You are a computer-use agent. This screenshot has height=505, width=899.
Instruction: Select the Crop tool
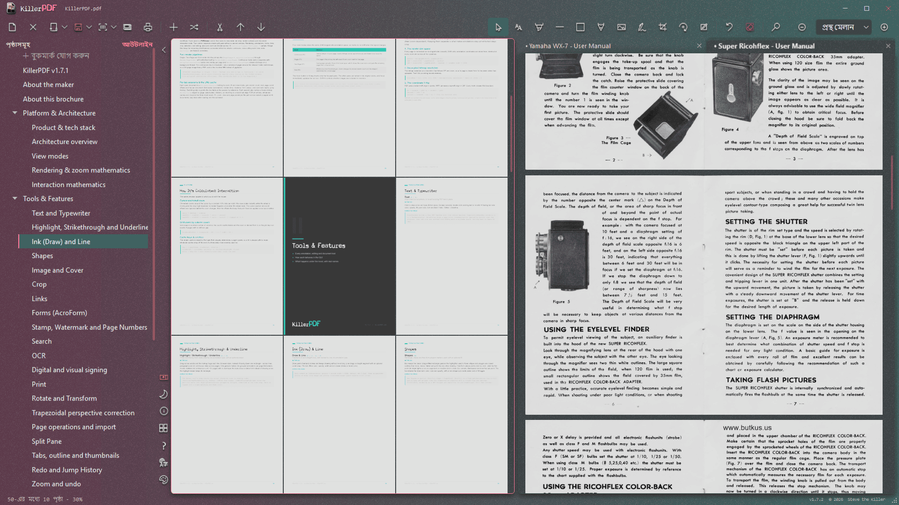tap(663, 27)
